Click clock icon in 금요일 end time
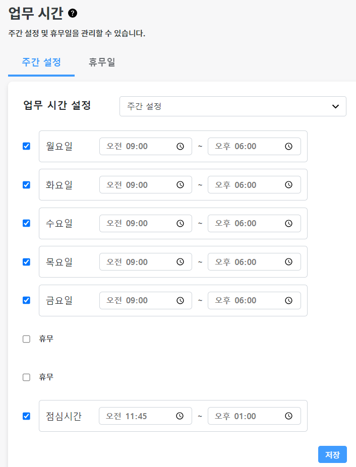 click(x=288, y=300)
